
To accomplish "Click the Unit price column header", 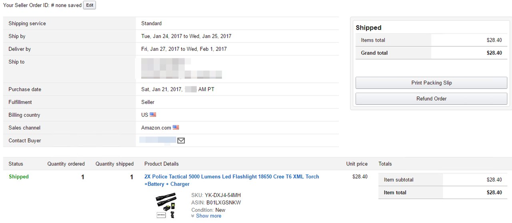I will (x=357, y=164).
